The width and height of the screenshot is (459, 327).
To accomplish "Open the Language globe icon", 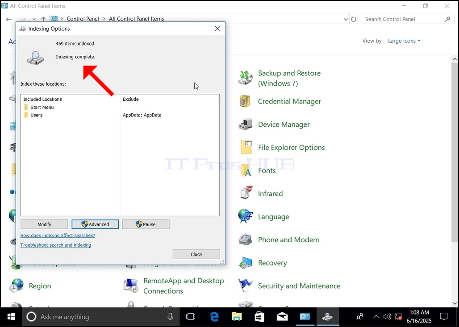I will [245, 216].
